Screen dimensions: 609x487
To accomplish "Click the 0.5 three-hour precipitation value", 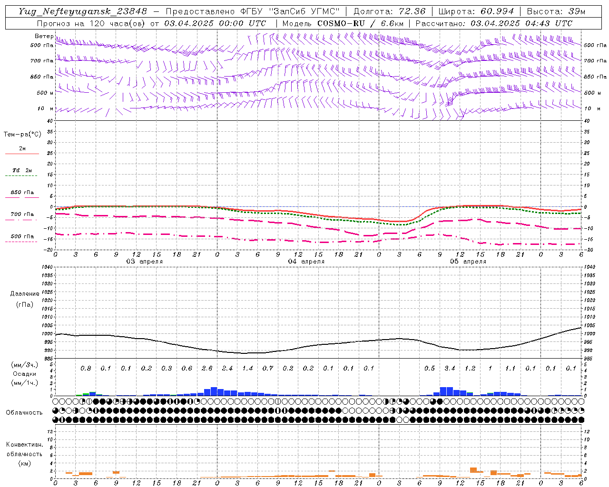I will click(x=430, y=368).
